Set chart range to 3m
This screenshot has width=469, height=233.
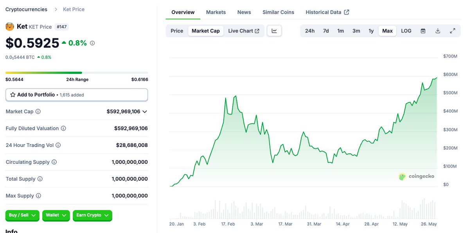point(356,31)
